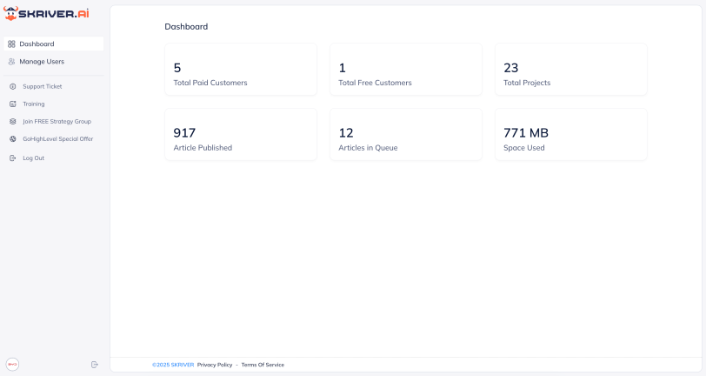Click the ©2025 SKRIVER footer link
This screenshot has height=376, width=706.
tap(173, 365)
